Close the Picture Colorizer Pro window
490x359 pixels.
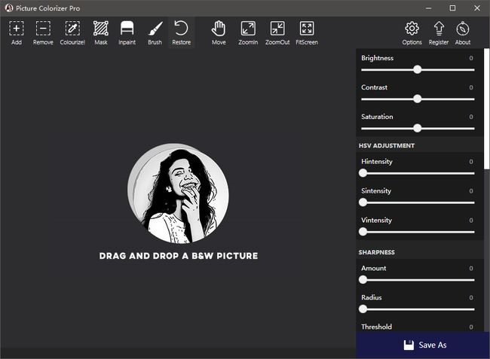tap(477, 8)
